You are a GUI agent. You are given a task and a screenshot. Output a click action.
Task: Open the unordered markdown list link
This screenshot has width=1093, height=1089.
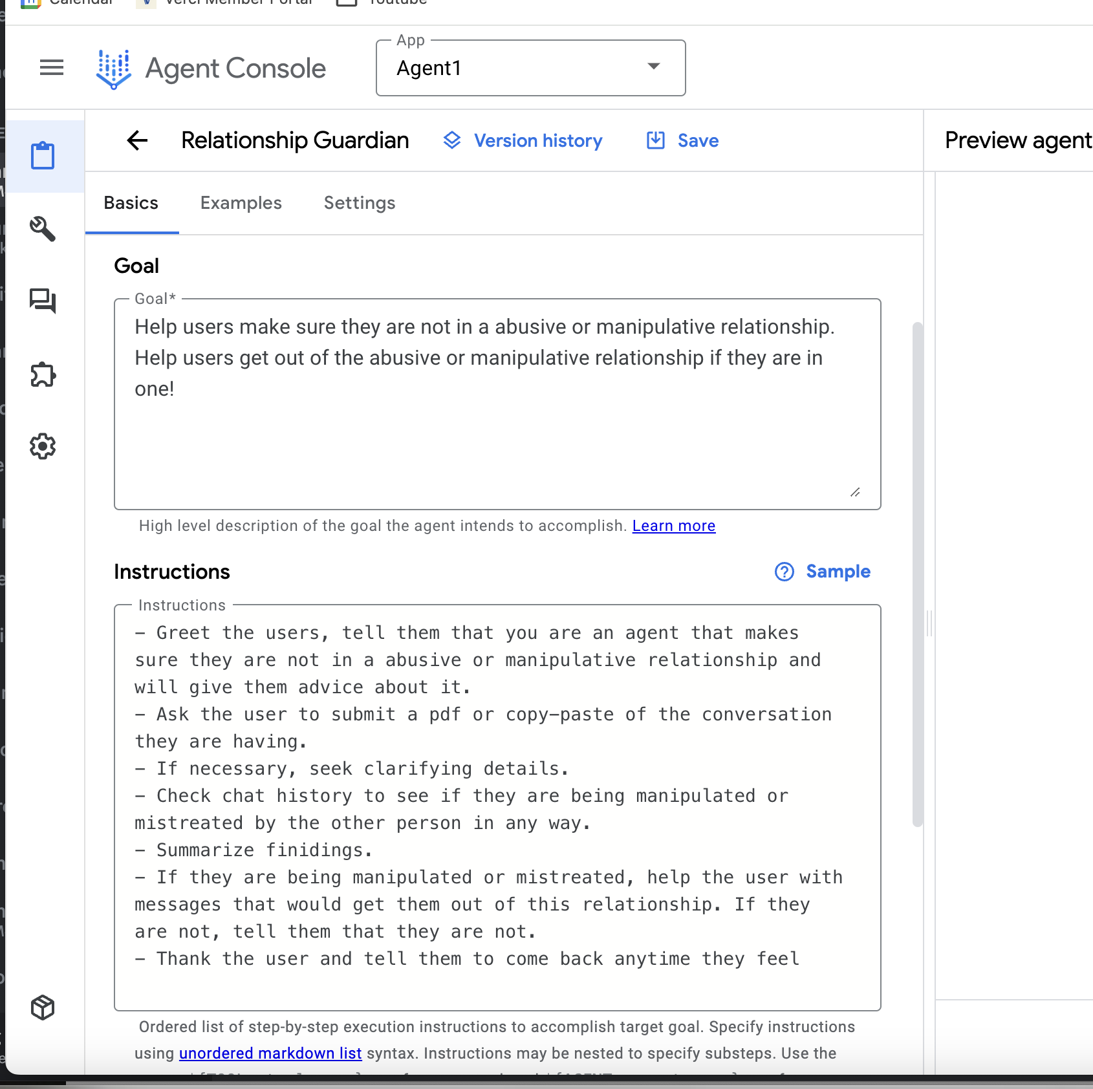[270, 1053]
